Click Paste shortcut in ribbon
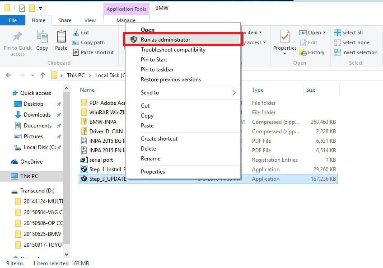 click(93, 52)
